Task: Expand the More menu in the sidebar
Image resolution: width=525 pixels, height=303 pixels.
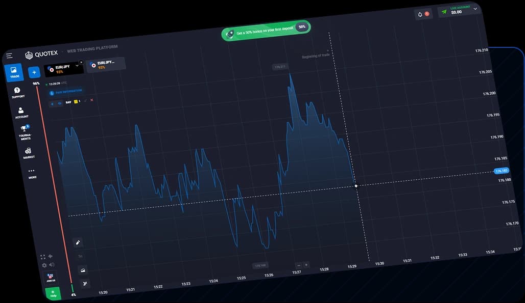Action: coord(32,174)
